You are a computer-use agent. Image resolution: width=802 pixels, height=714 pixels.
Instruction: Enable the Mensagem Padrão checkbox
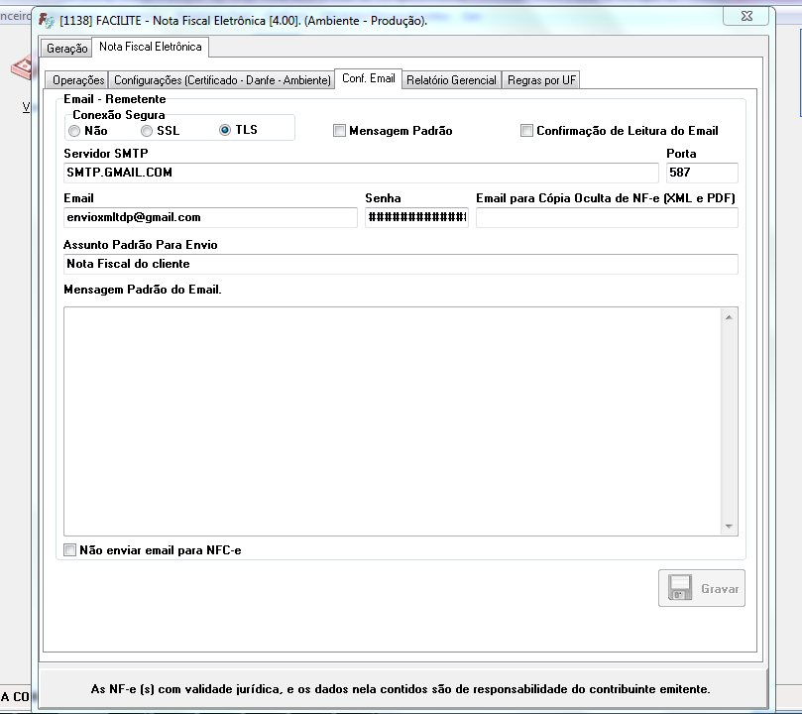point(339,131)
